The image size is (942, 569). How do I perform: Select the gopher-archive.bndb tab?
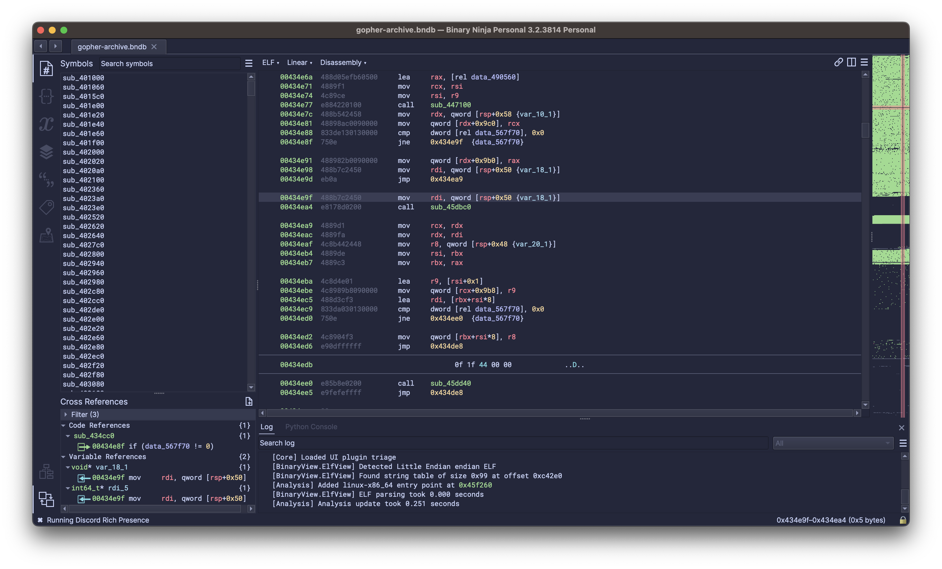tap(112, 47)
